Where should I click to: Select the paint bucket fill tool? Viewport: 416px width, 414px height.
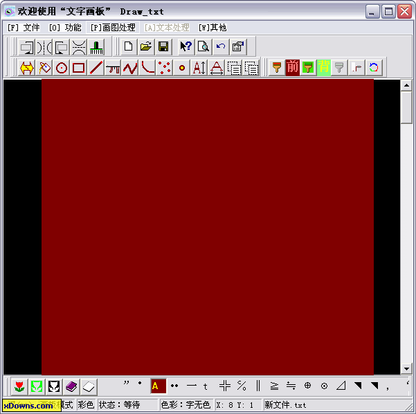coord(44,68)
